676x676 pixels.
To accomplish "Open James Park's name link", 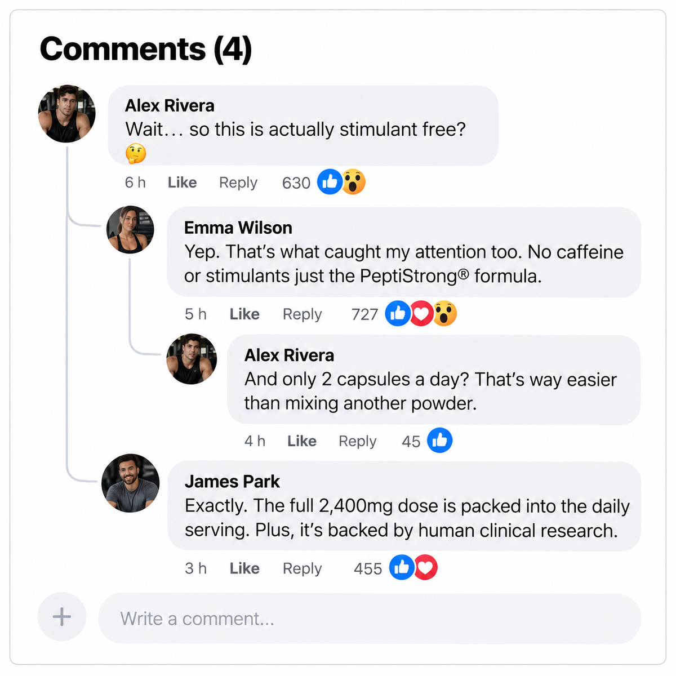I will pos(232,482).
